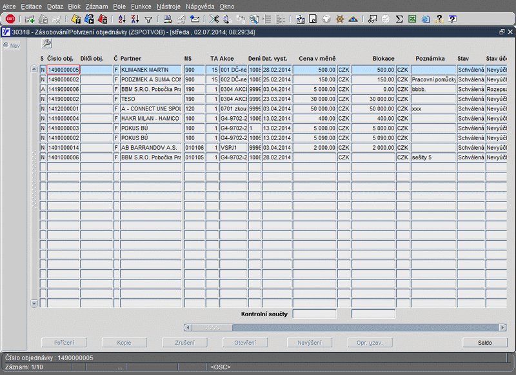Click horizontal scrollbar left arrow
The height and width of the screenshot is (375, 516).
click(x=188, y=328)
